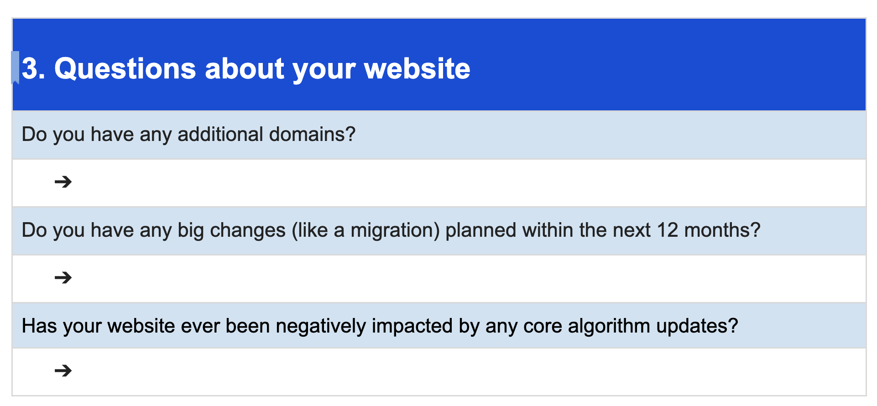Click the blank answer area for algorithm updates
Image resolution: width=877 pixels, height=406 pixels.
click(x=456, y=371)
